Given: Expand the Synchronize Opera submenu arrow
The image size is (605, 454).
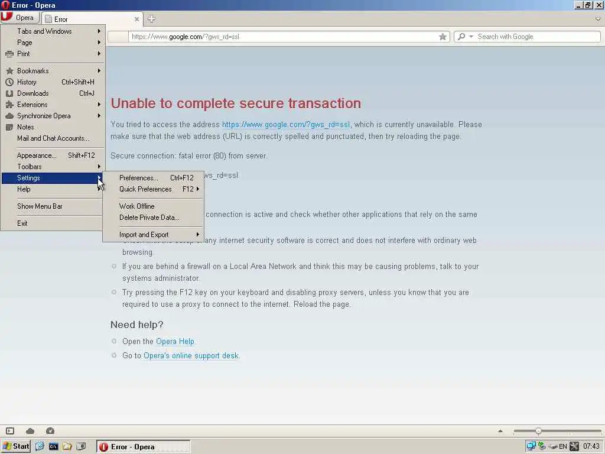Looking at the screenshot, I should tap(99, 115).
